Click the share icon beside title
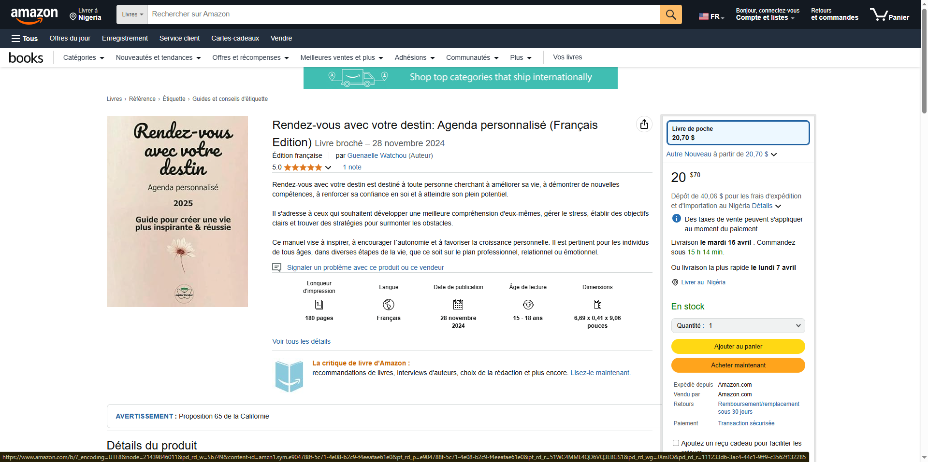The width and height of the screenshot is (928, 462). (x=644, y=125)
